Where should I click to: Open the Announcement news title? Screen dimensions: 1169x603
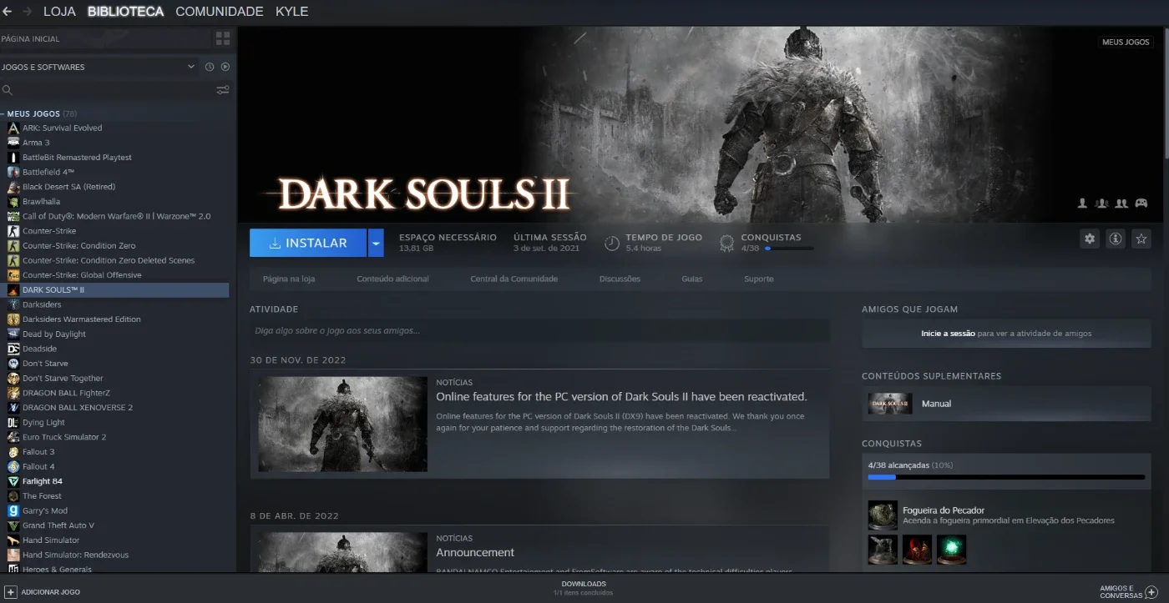click(x=475, y=552)
